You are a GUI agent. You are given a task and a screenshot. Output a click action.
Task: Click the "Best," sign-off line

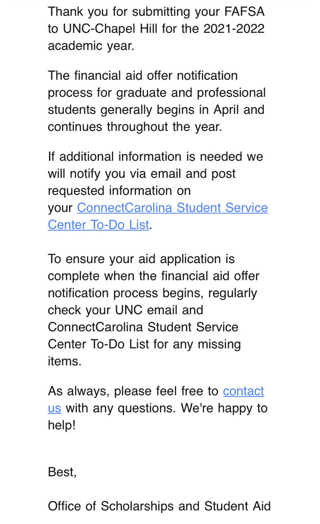[62, 472]
